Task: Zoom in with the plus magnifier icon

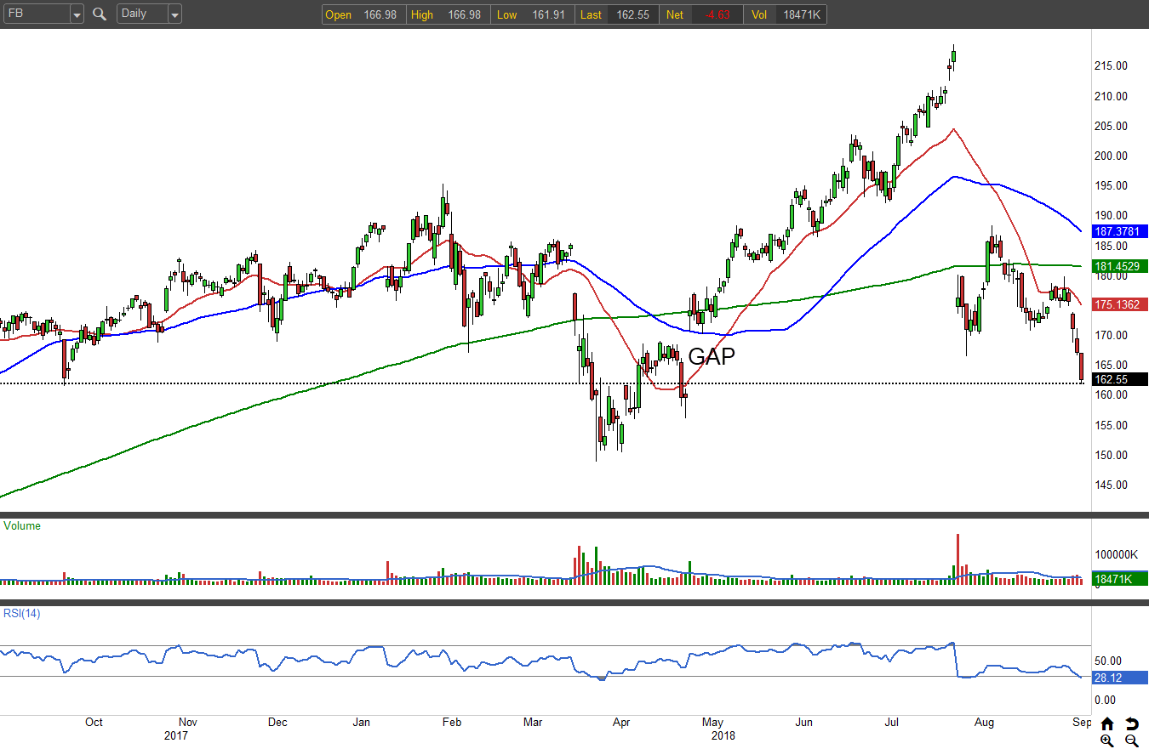Action: (x=1106, y=740)
